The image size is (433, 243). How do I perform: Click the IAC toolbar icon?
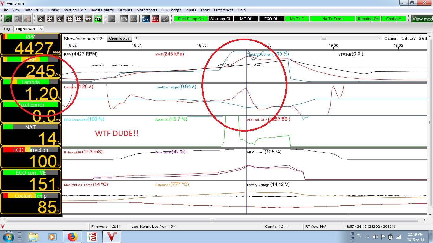[88, 19]
